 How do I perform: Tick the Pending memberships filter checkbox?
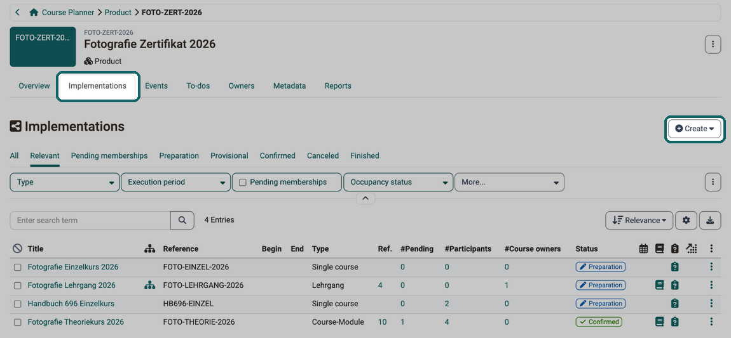[242, 182]
